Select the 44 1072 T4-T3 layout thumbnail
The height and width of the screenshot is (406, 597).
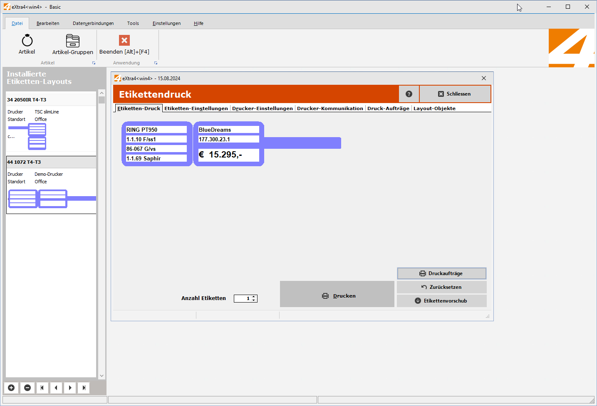click(x=37, y=199)
